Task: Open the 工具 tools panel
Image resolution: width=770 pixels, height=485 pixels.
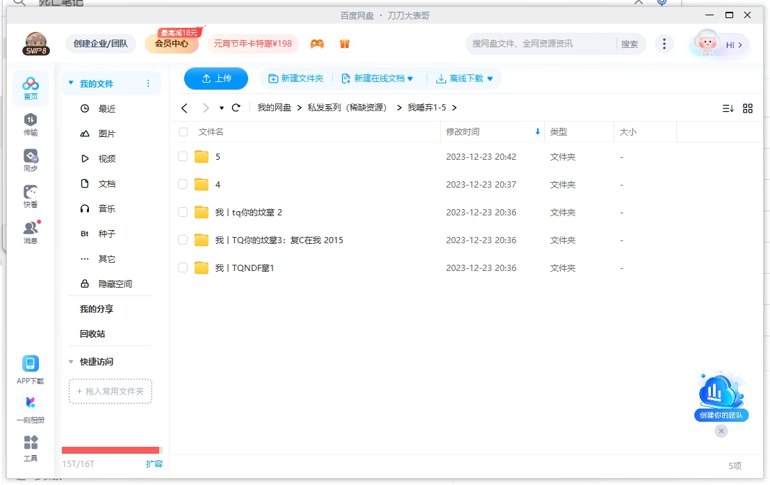Action: [x=31, y=447]
